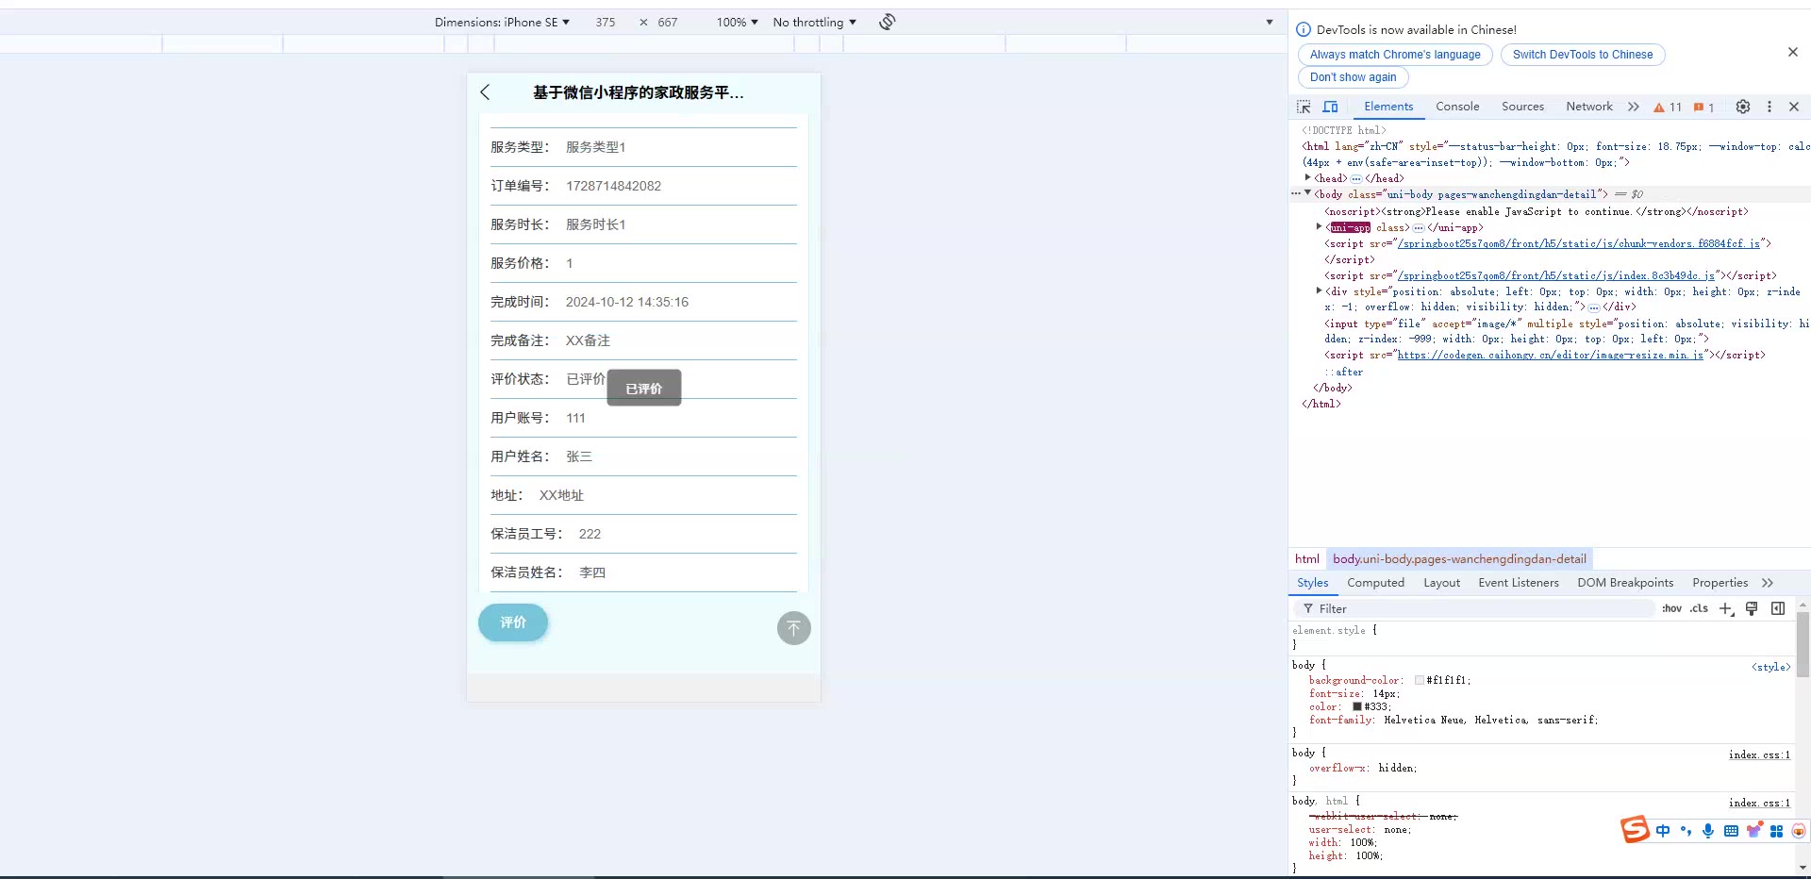Activate the inspect element picker icon

(x=1304, y=108)
